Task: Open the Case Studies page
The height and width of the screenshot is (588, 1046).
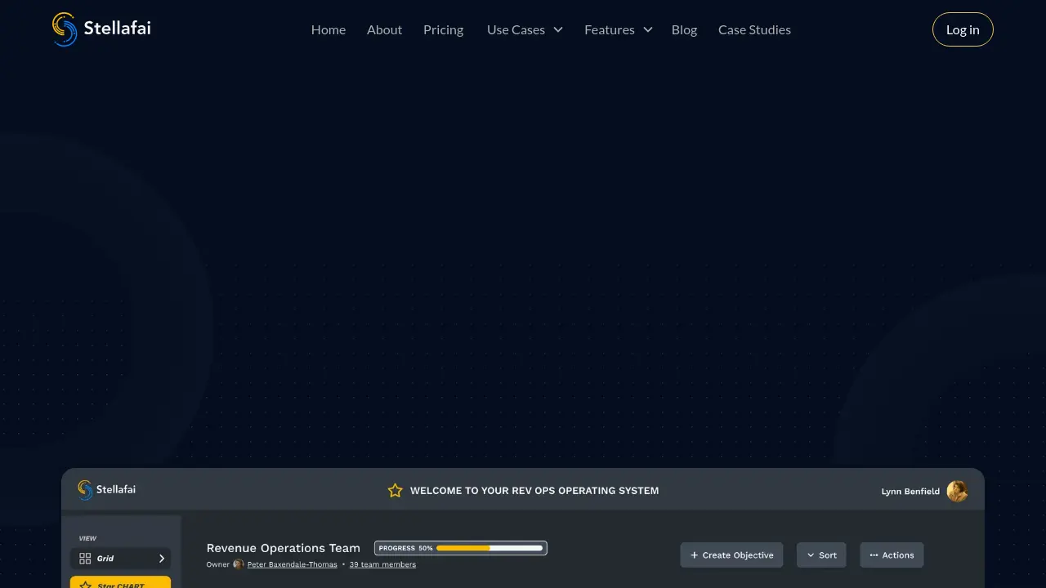Action: (x=754, y=29)
